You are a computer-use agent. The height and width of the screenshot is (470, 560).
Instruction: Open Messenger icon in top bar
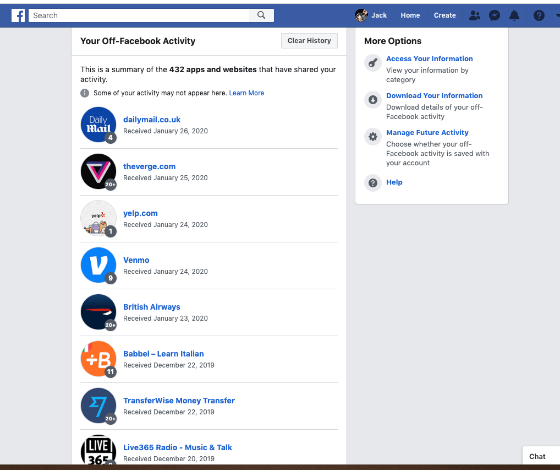pyautogui.click(x=495, y=15)
